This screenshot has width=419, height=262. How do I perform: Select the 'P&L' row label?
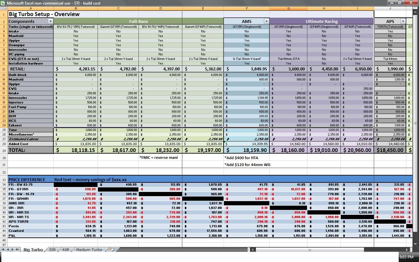click(31, 235)
